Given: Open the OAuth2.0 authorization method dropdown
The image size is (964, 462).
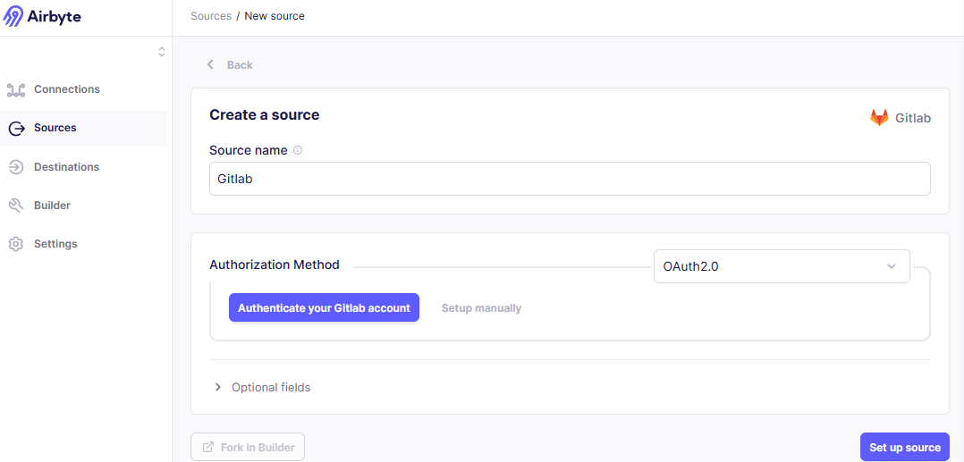Looking at the screenshot, I should pos(782,266).
